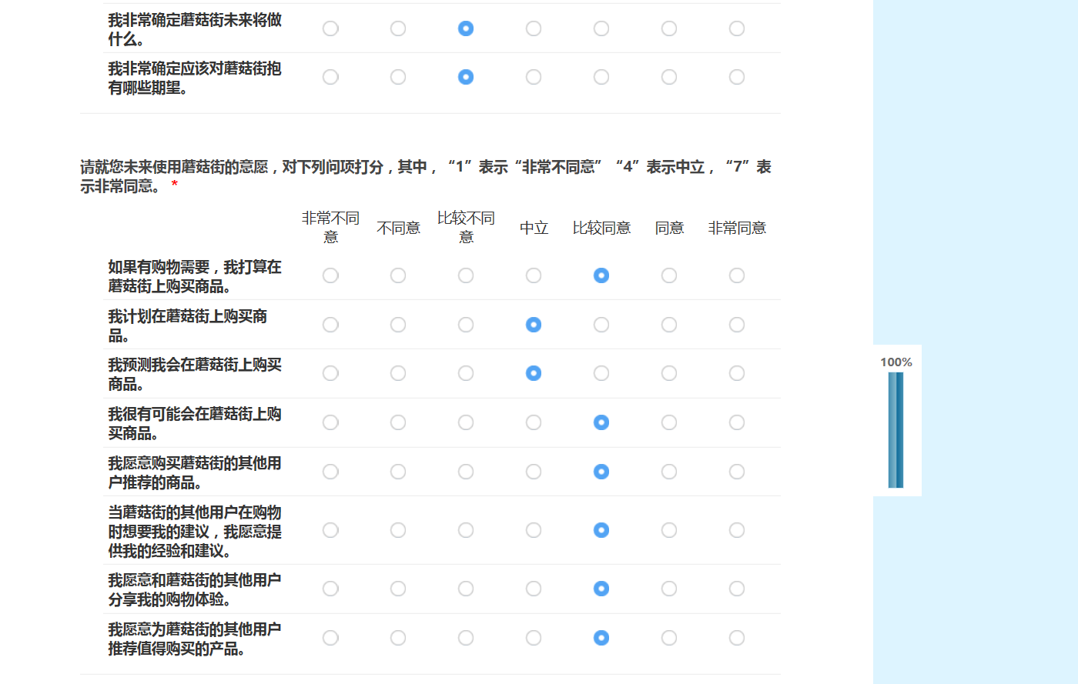Mark 同意 for 分享我的购物体验 statement
The image size is (1078, 684).
point(669,589)
